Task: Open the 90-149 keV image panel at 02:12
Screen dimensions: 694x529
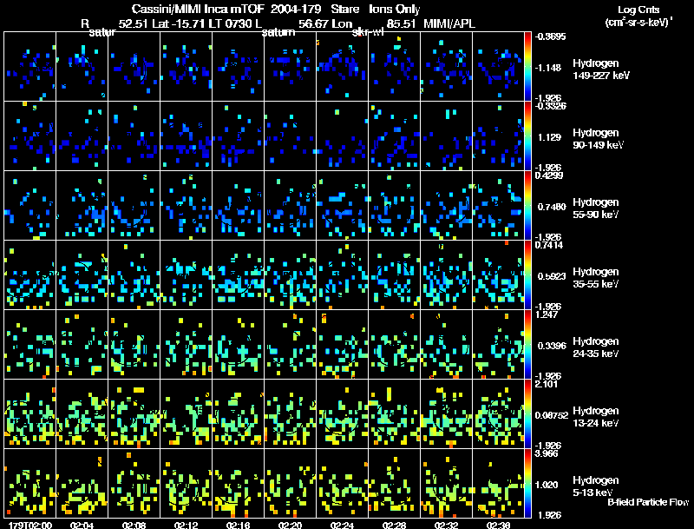Action: 186,136
